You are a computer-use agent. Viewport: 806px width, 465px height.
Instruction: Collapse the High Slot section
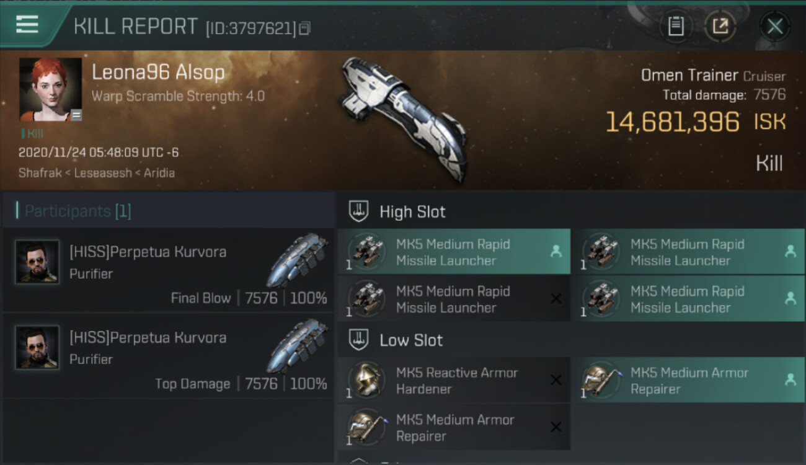359,211
